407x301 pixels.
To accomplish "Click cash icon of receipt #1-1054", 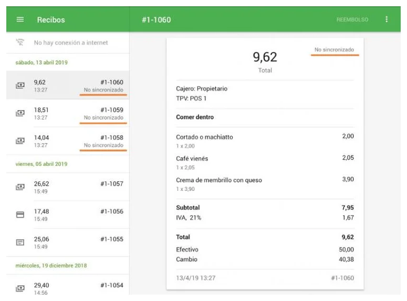I will tap(20, 288).
